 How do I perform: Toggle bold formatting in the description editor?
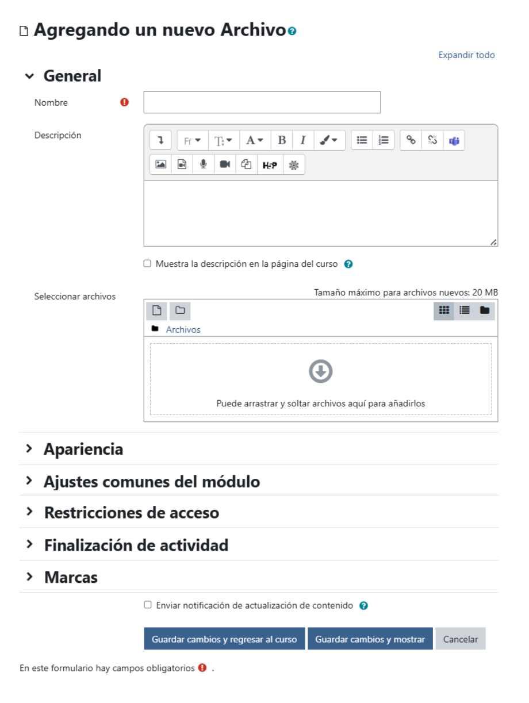pos(282,140)
